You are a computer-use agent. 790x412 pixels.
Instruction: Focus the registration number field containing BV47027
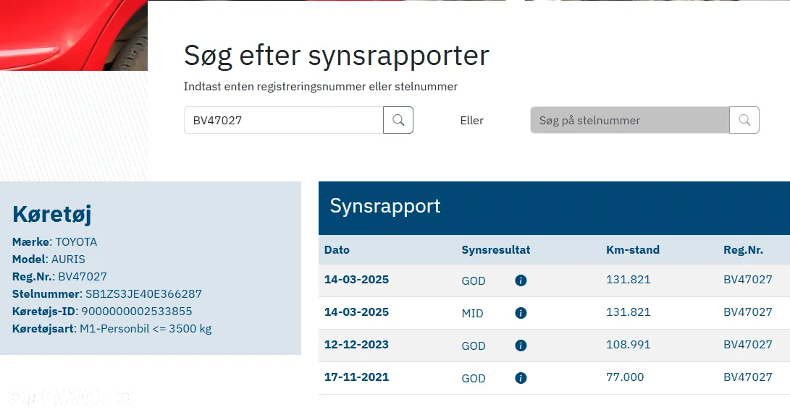284,120
